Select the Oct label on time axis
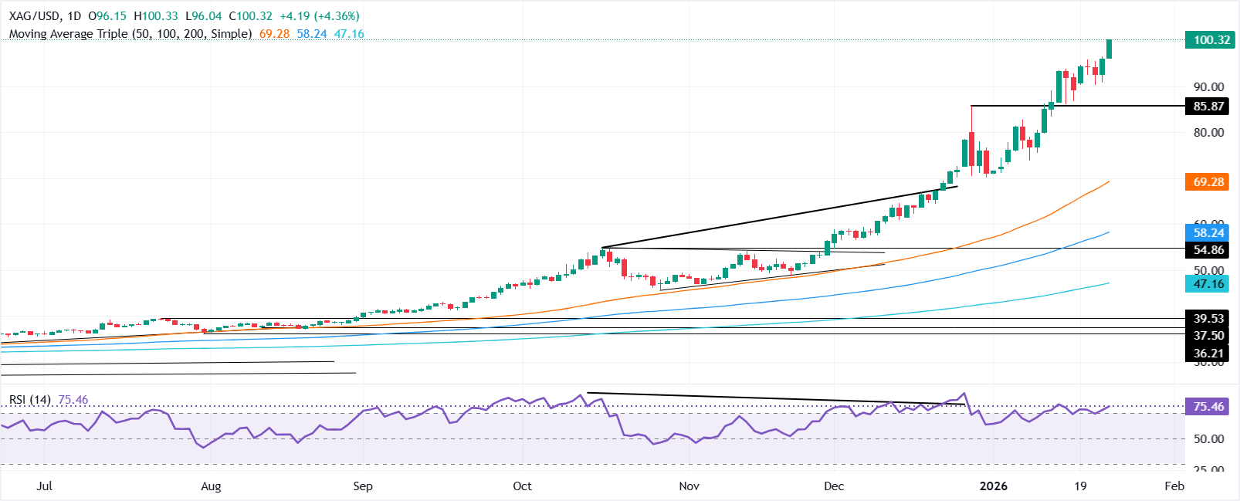1240x501 pixels. [522, 486]
